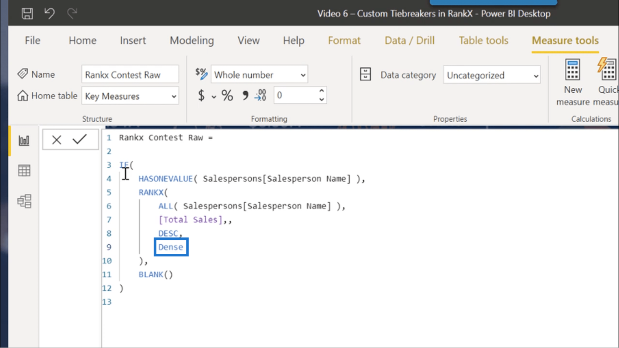Click the Redo arrow icon
Viewport: 619px width, 348px height.
click(x=72, y=14)
